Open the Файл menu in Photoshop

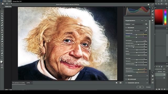tap(5, 1)
